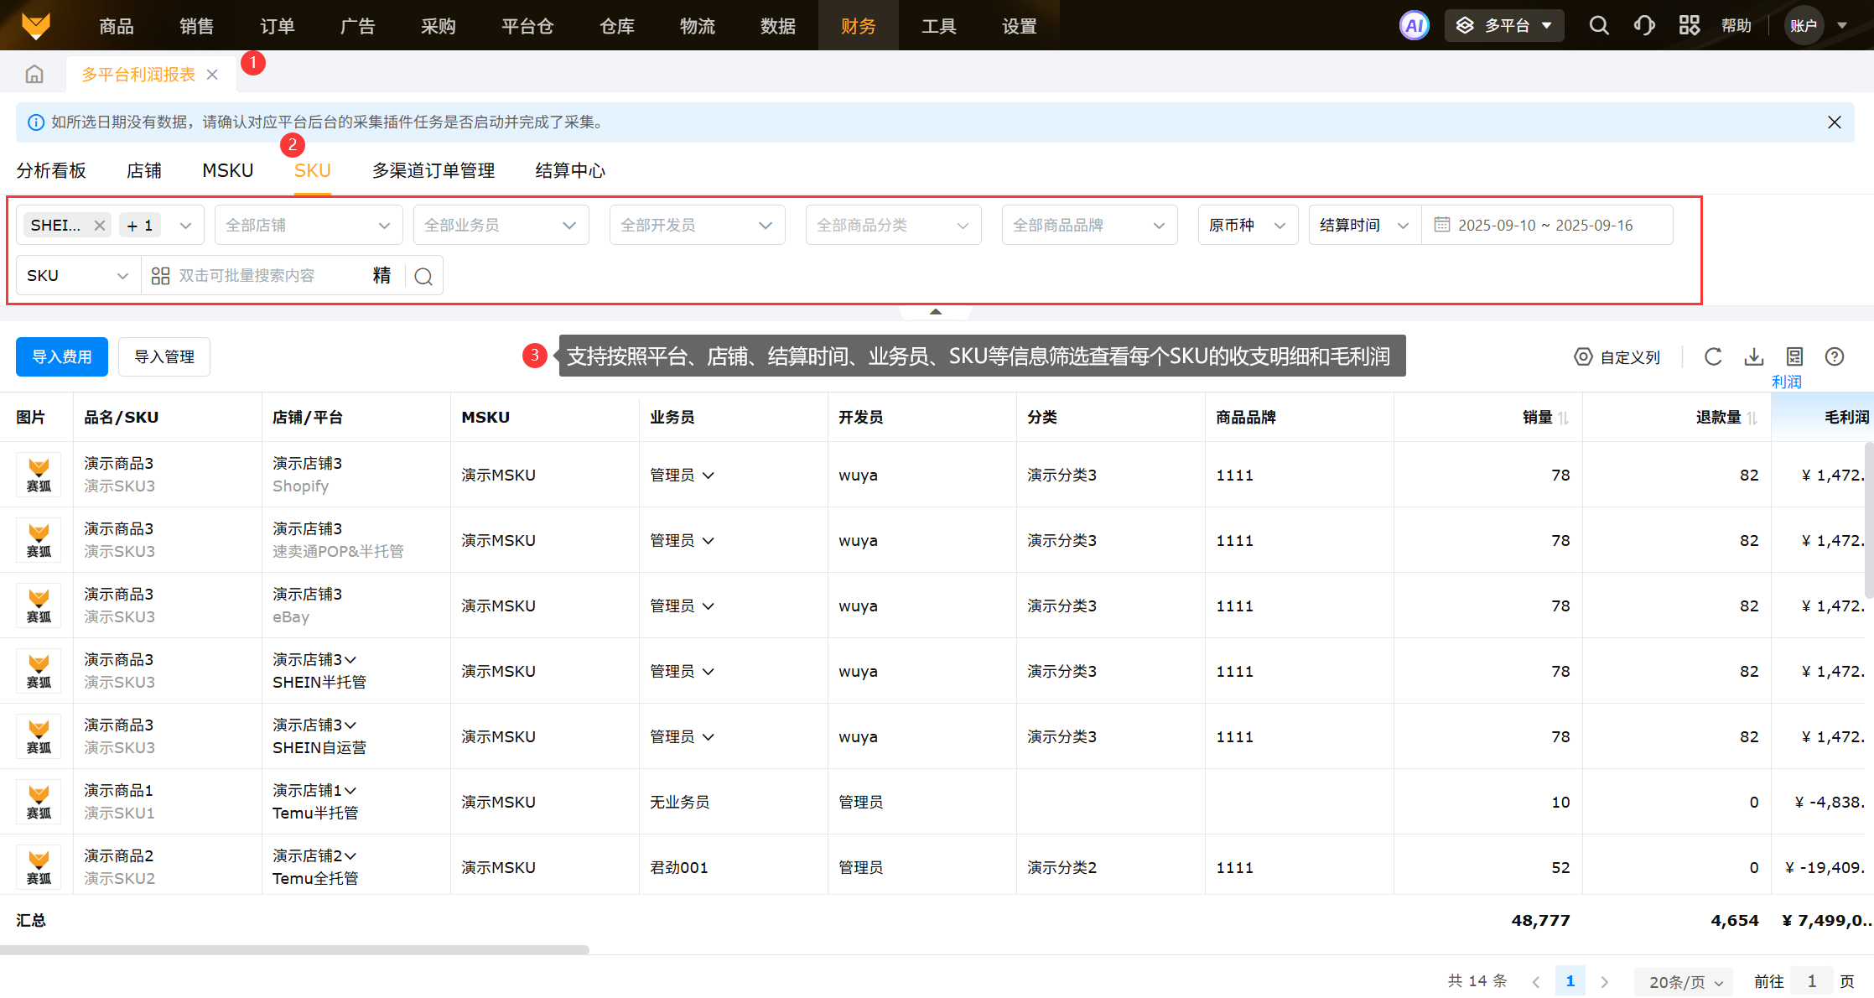Open the 20条/页 page size dropdown
Image resolution: width=1874 pixels, height=998 pixels.
[1685, 981]
